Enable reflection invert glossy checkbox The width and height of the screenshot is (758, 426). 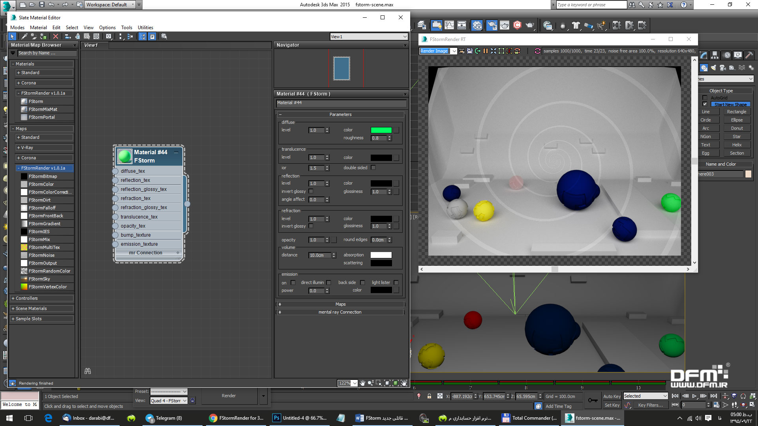pyautogui.click(x=311, y=191)
